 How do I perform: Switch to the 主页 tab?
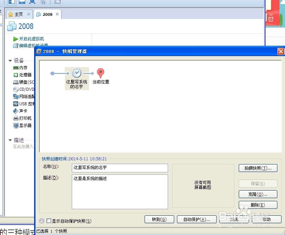point(19,14)
